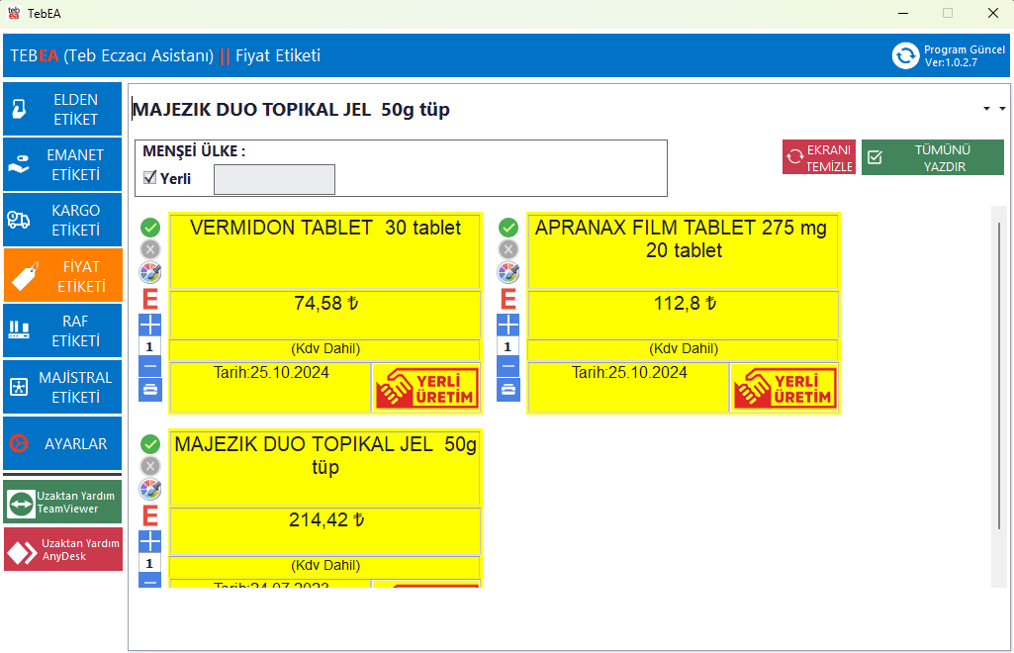Screen dimensions: 1014x653
Task: Open the product name dropdown left arrow
Action: pos(986,109)
